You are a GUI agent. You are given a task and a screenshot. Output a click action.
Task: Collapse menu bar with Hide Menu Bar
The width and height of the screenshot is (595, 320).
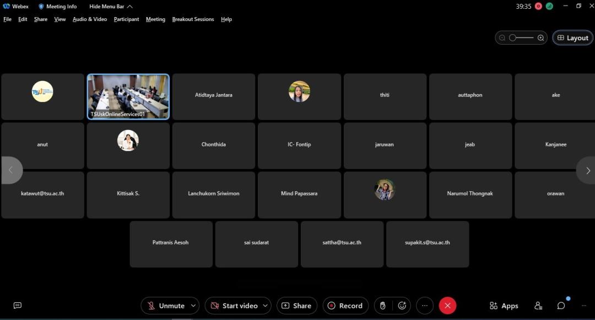(111, 7)
